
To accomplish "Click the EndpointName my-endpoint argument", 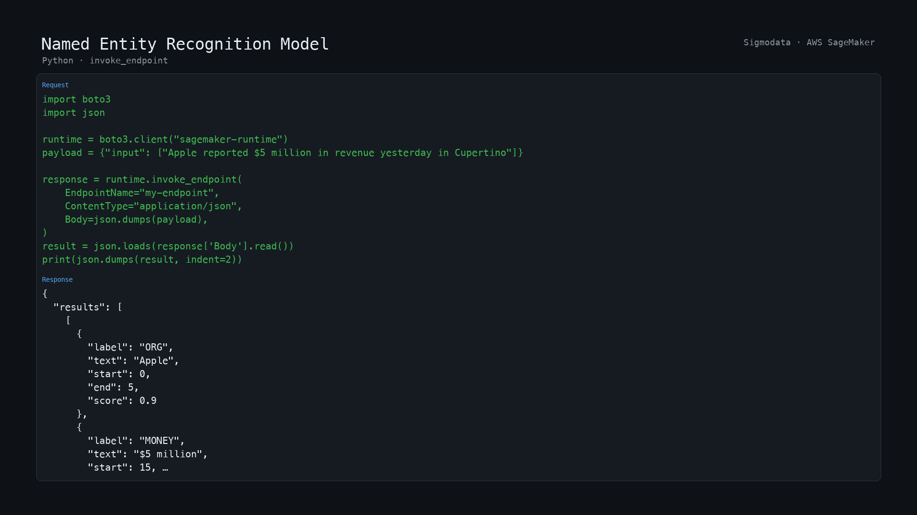I will [x=142, y=193].
